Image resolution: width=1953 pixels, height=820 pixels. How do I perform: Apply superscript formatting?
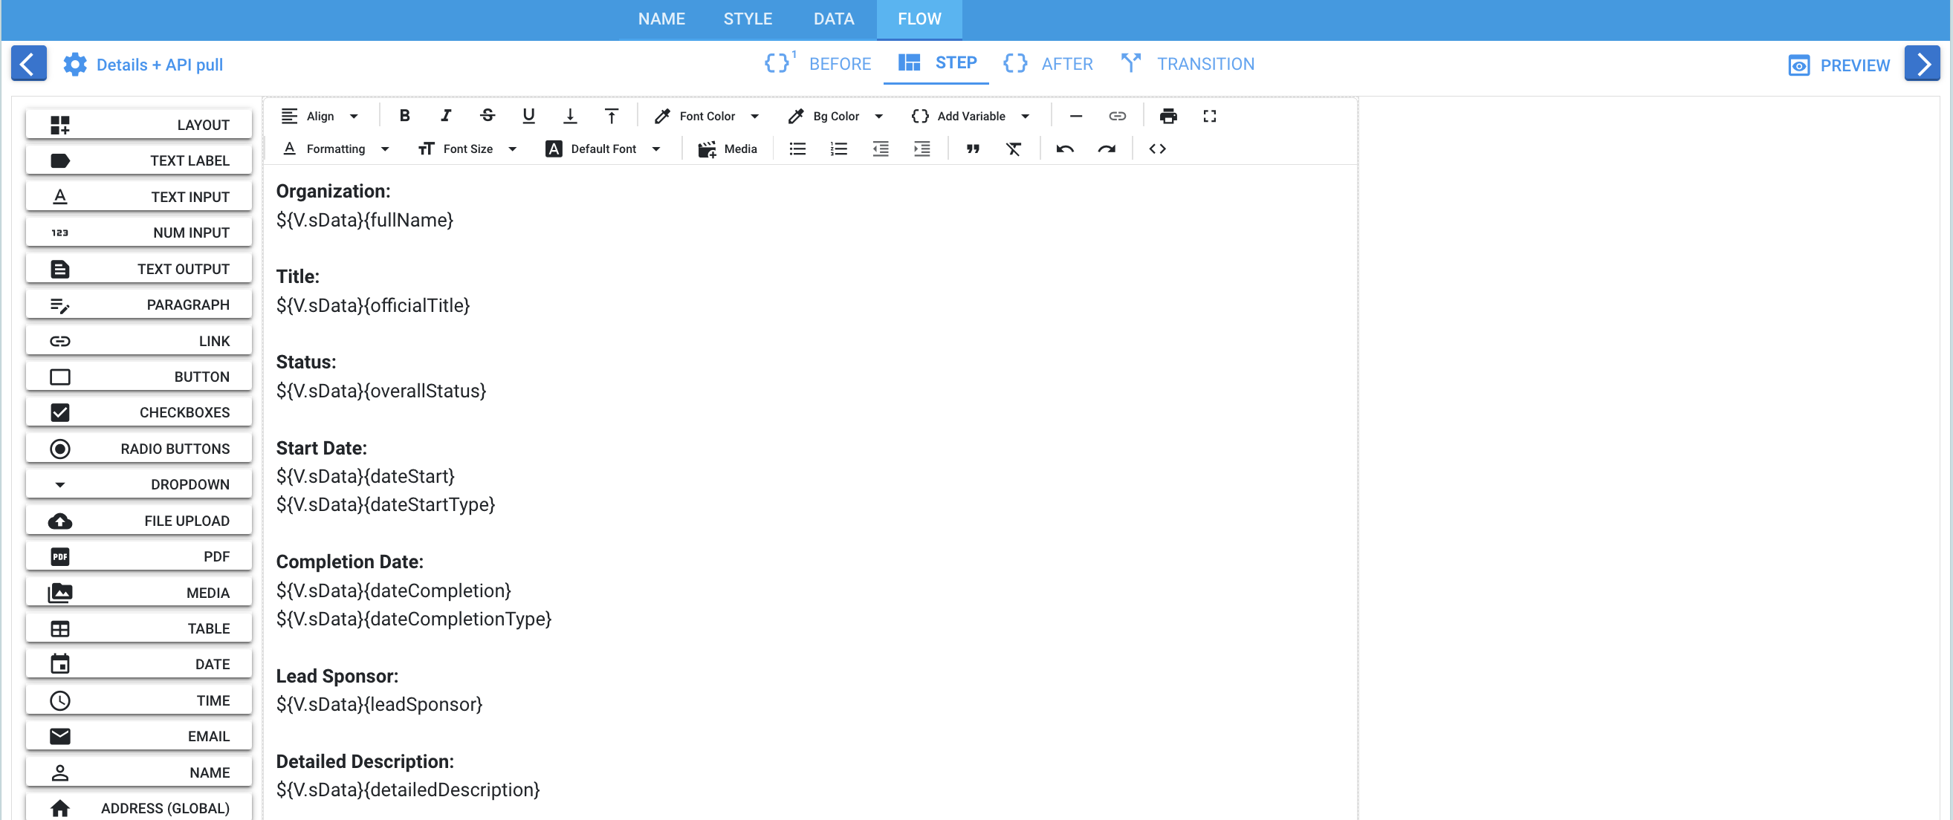611,116
